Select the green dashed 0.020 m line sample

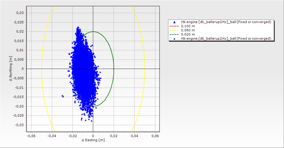click(x=174, y=34)
